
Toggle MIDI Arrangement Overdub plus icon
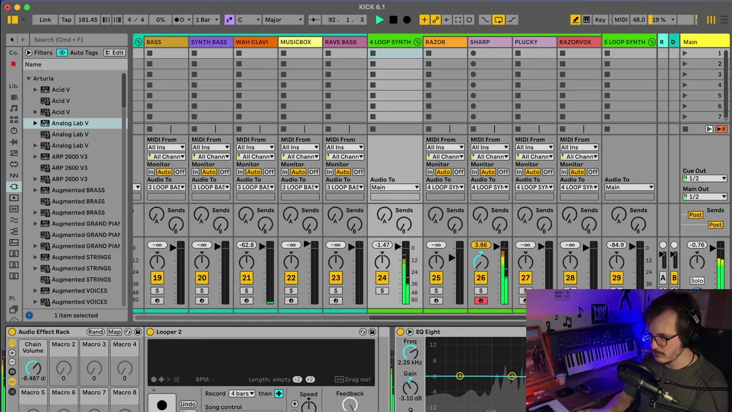[x=424, y=19]
